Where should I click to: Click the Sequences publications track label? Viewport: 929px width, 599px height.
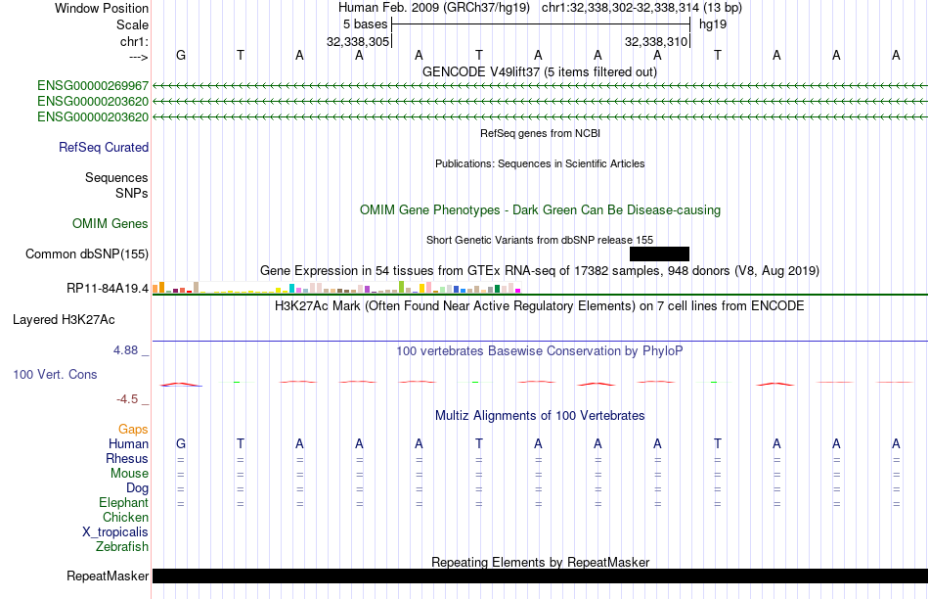click(116, 177)
